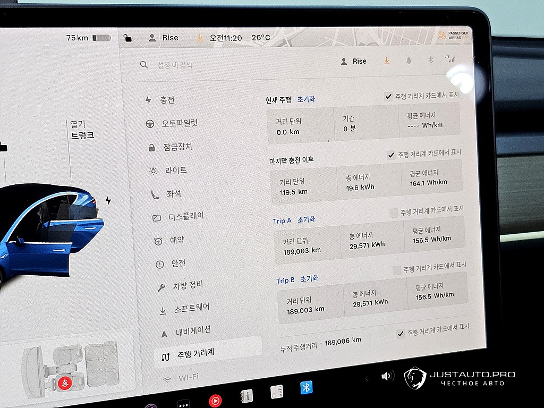
Task: Tap the grey Bluetooth icon in settings header
Action: coord(431,60)
